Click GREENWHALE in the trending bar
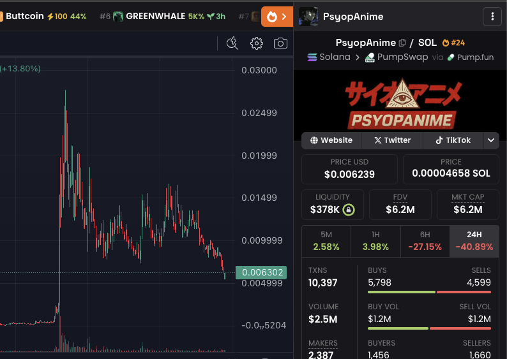 (x=156, y=16)
